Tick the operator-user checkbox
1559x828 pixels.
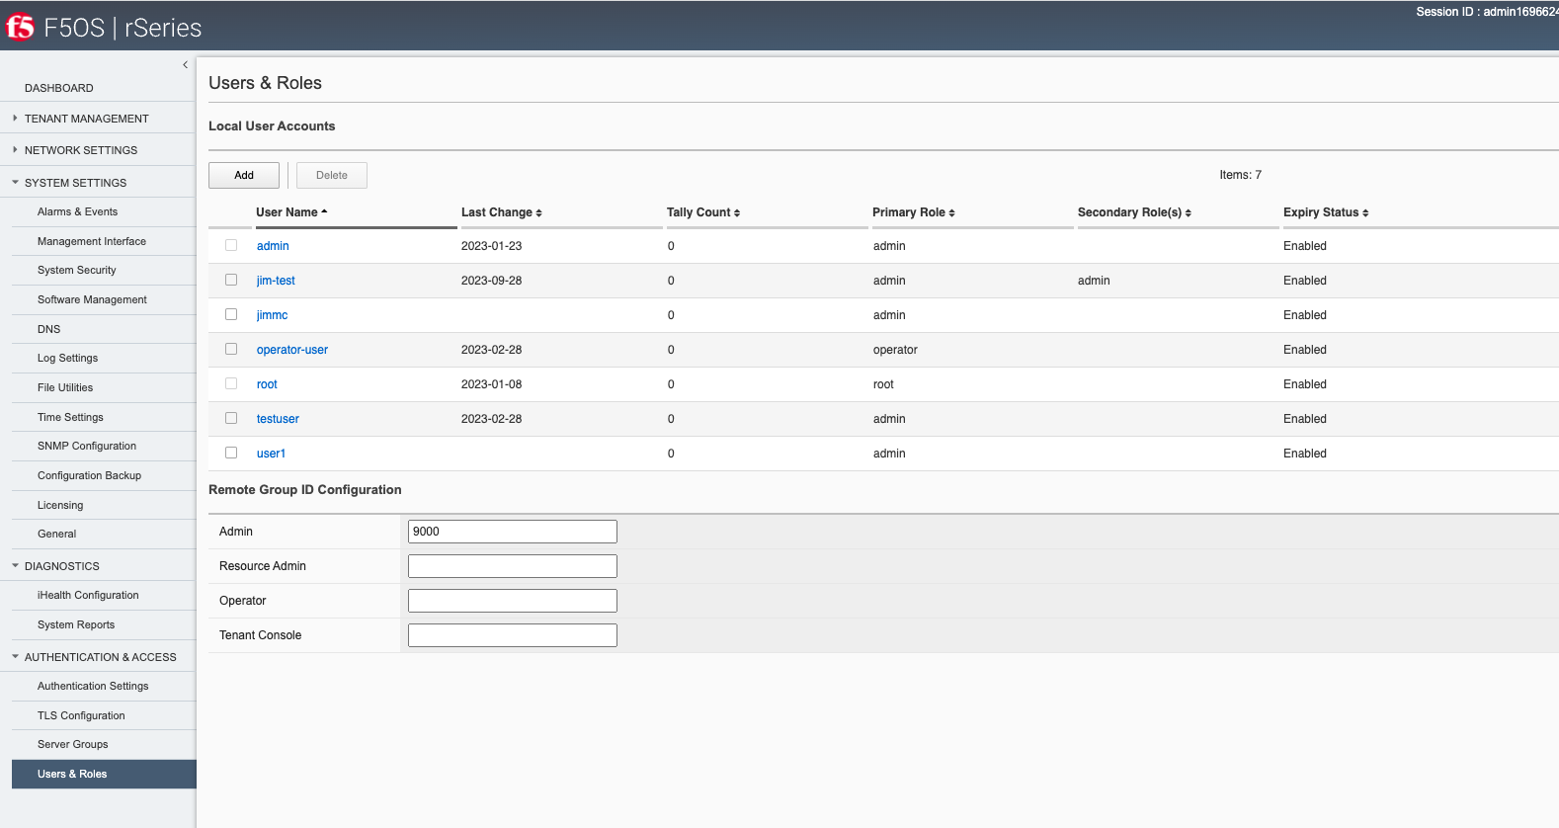click(231, 349)
